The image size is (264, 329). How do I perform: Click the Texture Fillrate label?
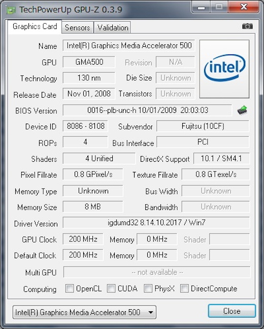click(155, 175)
